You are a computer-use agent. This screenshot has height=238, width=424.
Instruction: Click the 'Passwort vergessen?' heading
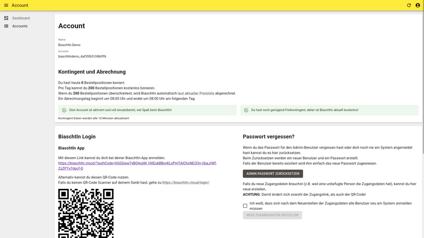(x=269, y=136)
